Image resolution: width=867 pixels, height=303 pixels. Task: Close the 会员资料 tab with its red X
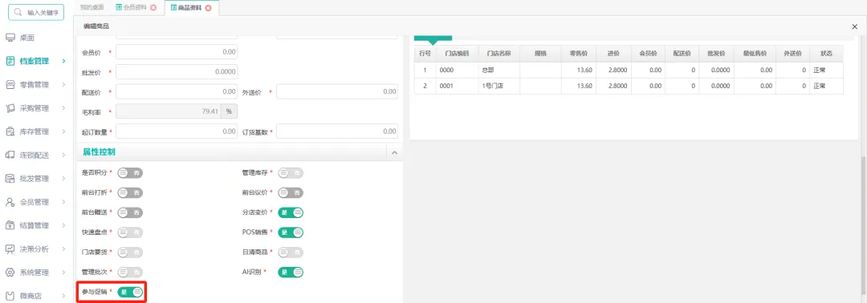[153, 8]
